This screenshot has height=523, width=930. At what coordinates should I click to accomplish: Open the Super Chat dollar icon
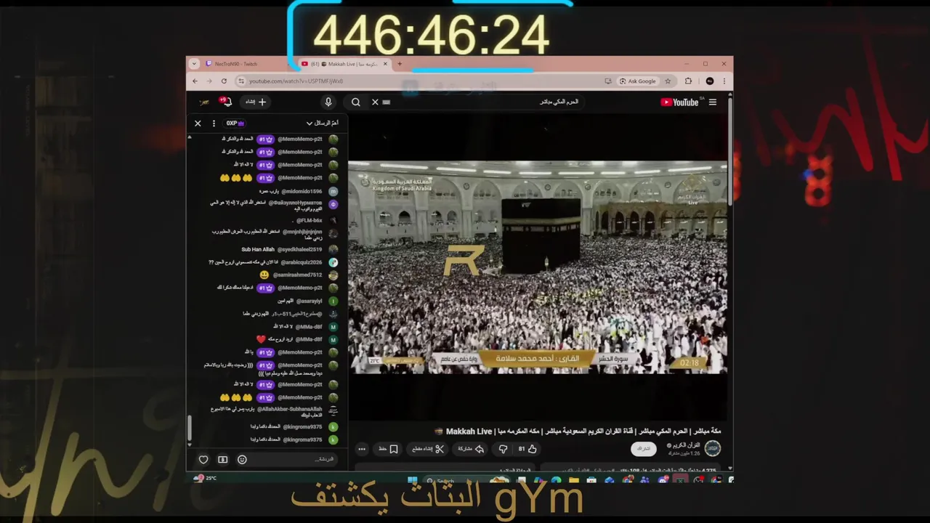coord(222,459)
